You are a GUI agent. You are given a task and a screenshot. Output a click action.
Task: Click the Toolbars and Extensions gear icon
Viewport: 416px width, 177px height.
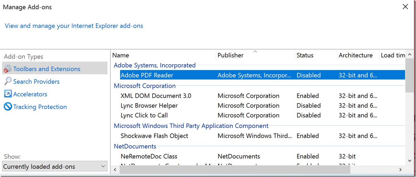8,69
